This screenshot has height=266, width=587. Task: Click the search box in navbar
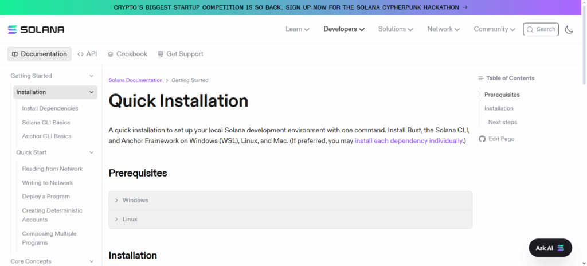[x=541, y=29]
